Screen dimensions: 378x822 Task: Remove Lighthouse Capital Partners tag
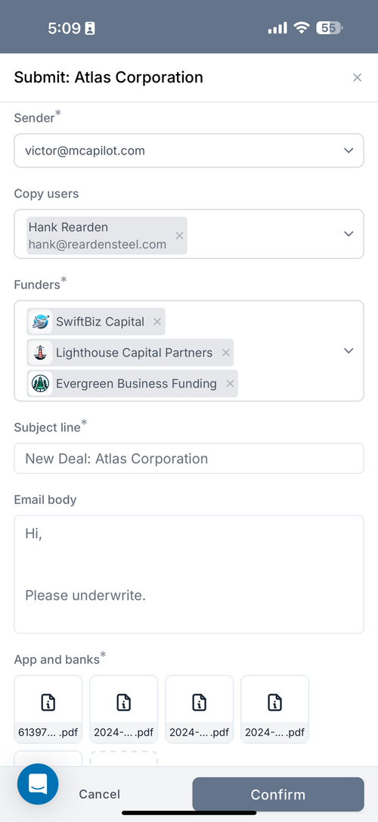point(225,353)
